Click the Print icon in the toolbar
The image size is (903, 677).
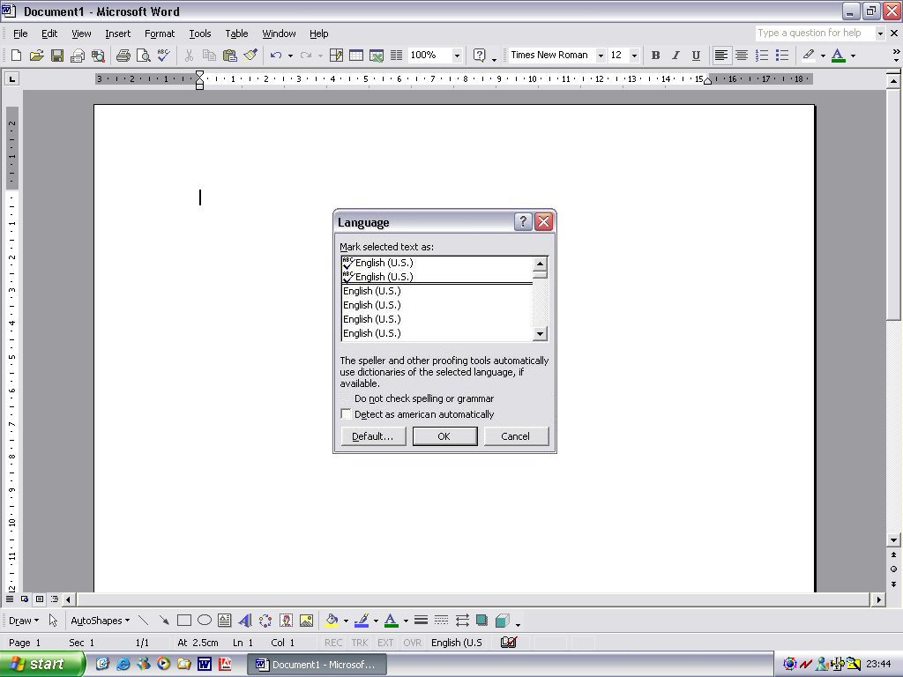(x=123, y=56)
